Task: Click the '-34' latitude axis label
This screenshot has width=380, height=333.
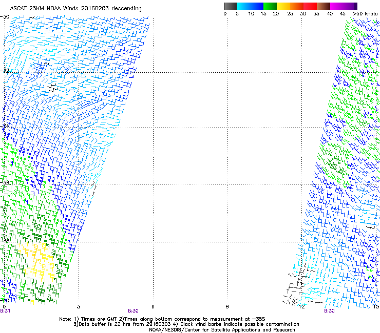Action: (5, 126)
